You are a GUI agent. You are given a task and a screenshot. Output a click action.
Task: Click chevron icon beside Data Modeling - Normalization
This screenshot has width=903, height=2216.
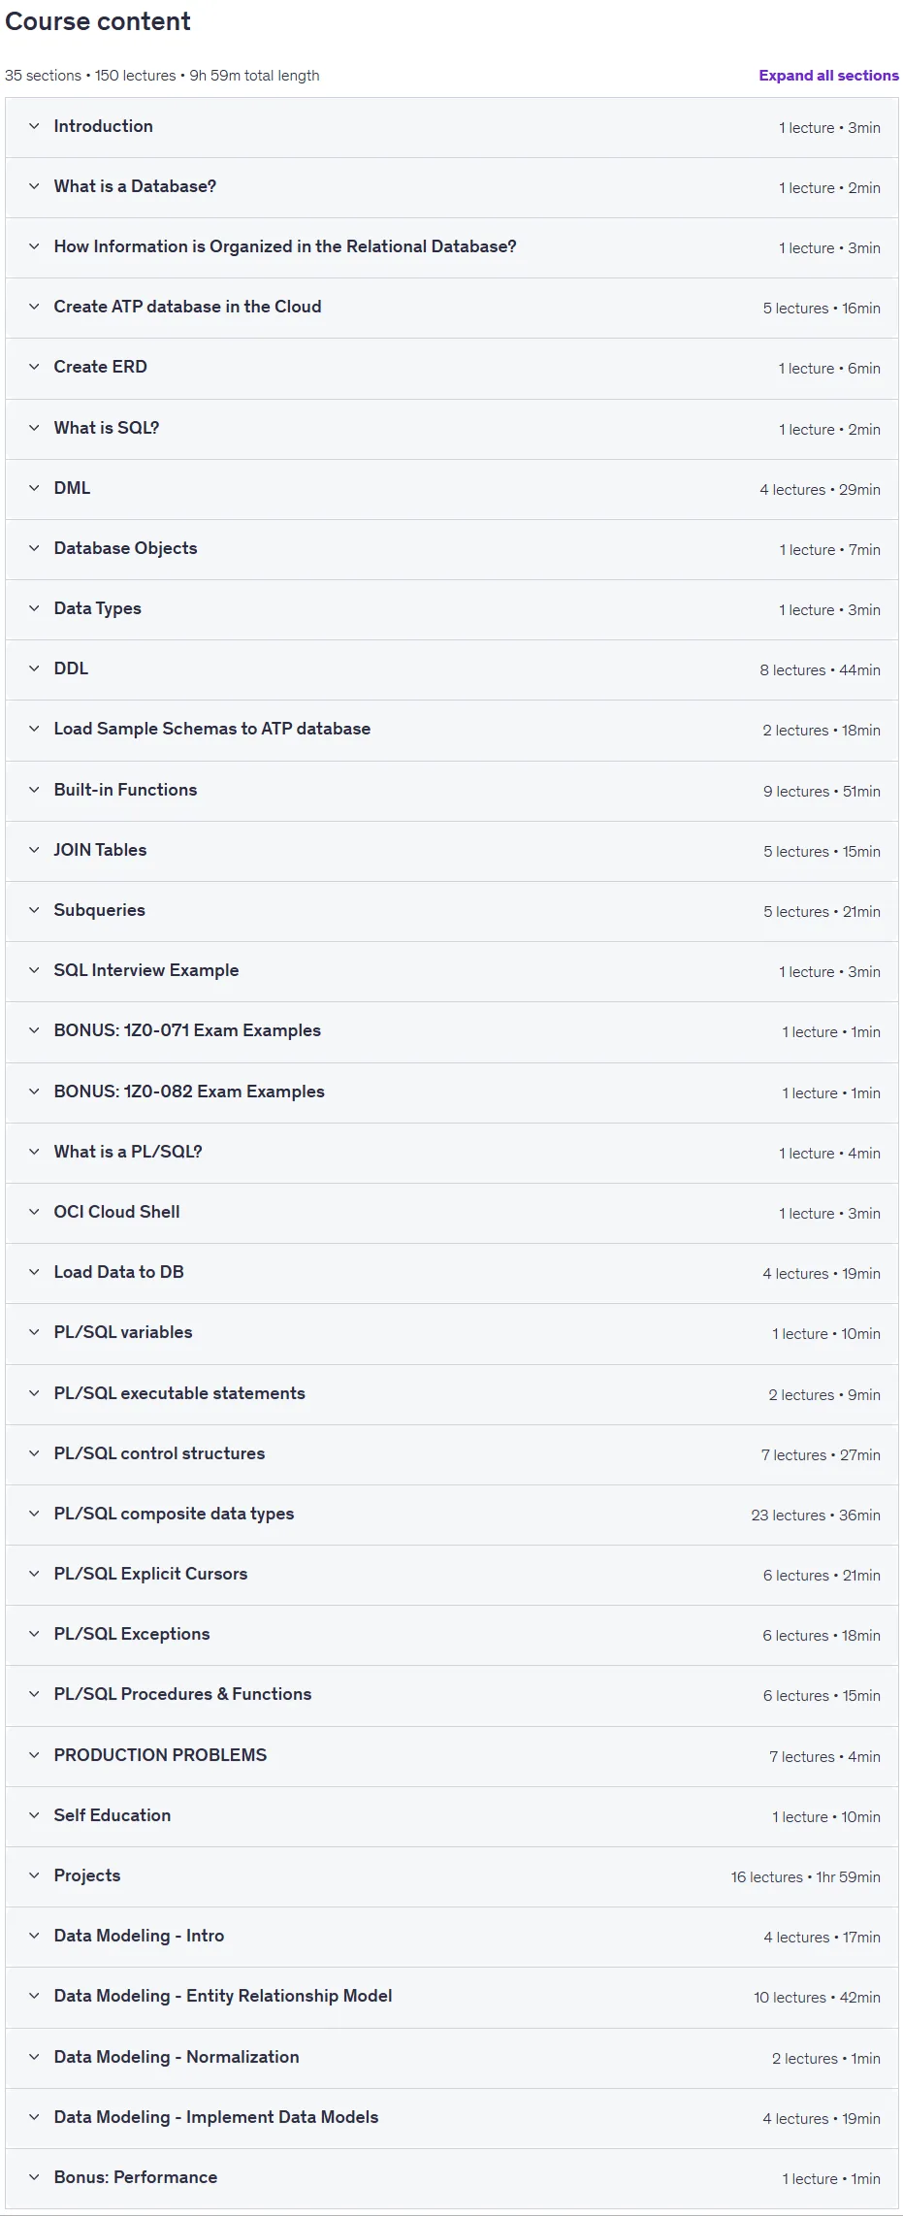(x=34, y=2057)
